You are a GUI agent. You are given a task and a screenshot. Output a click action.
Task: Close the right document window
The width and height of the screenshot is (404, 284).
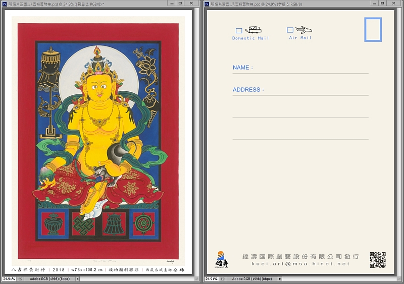coord(394,3)
